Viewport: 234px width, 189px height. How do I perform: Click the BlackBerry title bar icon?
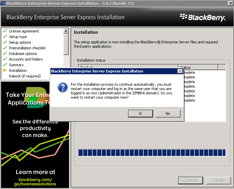[3, 3]
